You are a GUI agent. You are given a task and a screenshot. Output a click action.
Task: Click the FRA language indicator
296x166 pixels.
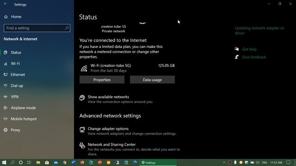pyautogui.click(x=265, y=162)
